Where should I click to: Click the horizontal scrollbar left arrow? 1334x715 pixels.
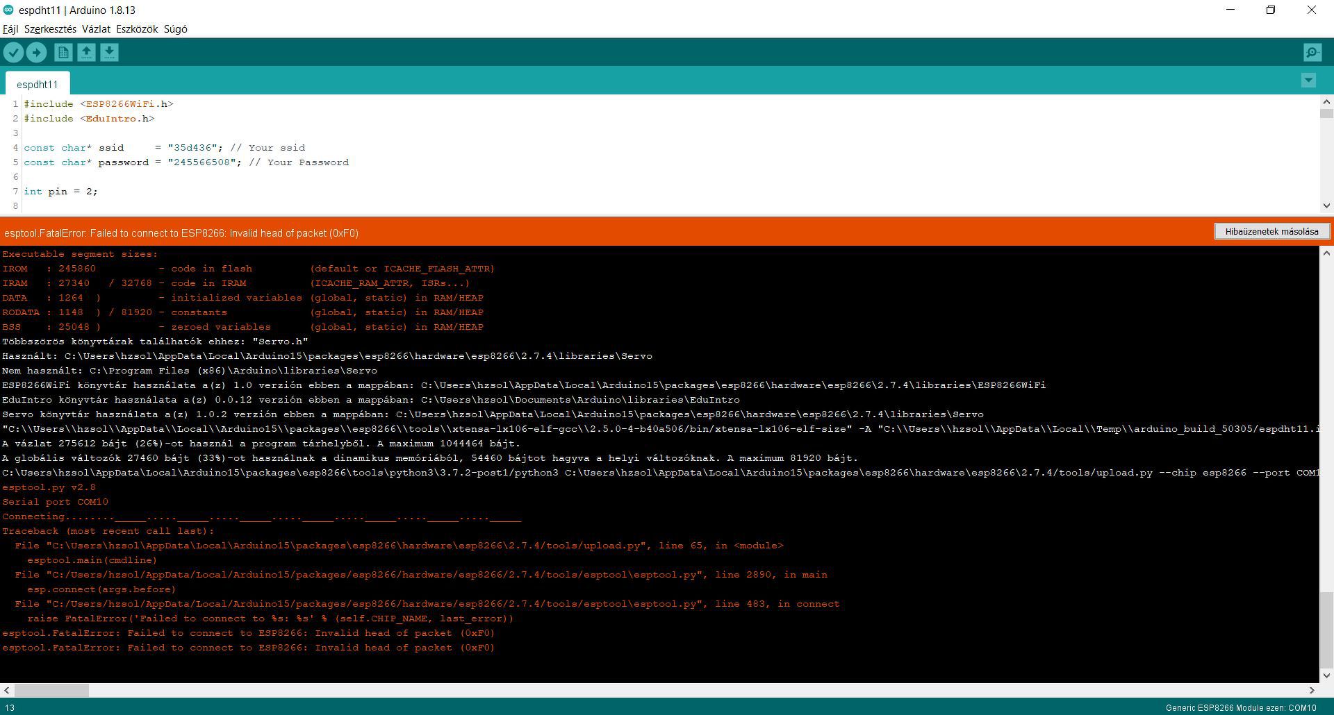click(x=6, y=690)
